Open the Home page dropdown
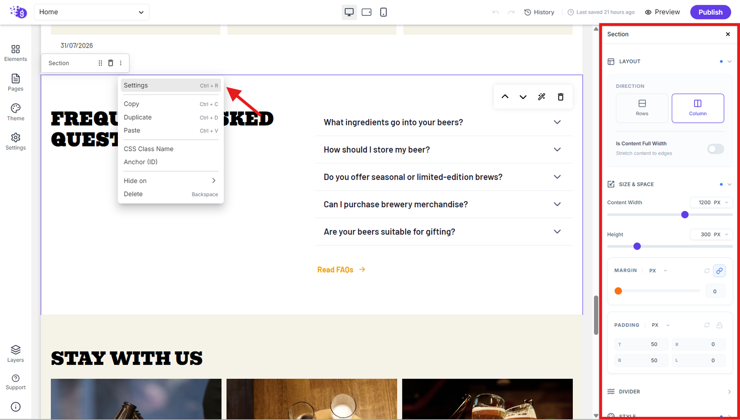 coord(92,12)
